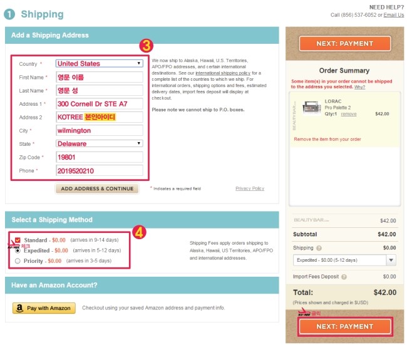The height and width of the screenshot is (345, 407).
Task: Select the Expedited shipping radio button
Action: coord(18,250)
